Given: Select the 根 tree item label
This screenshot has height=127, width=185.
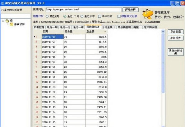Looking at the screenshot, I should pyautogui.click(x=11, y=21).
